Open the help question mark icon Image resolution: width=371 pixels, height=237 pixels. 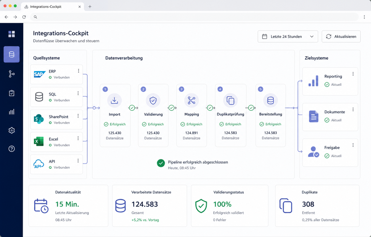point(11,149)
